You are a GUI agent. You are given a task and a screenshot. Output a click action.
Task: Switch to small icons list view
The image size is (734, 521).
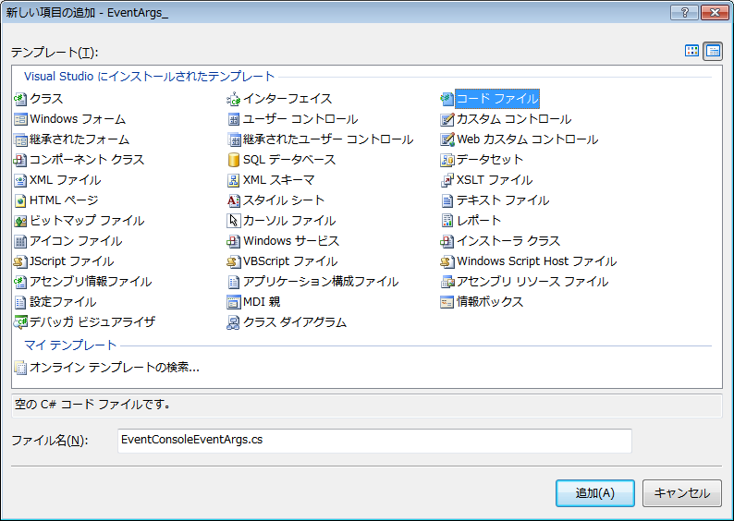[x=713, y=51]
